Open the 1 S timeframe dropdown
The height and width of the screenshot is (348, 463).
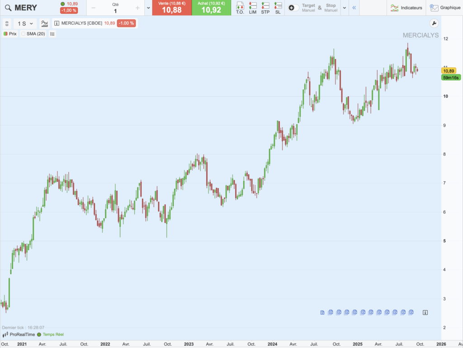(25, 24)
